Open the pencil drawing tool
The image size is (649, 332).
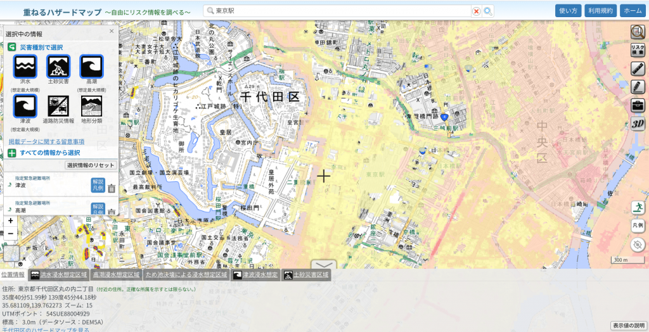click(x=638, y=87)
